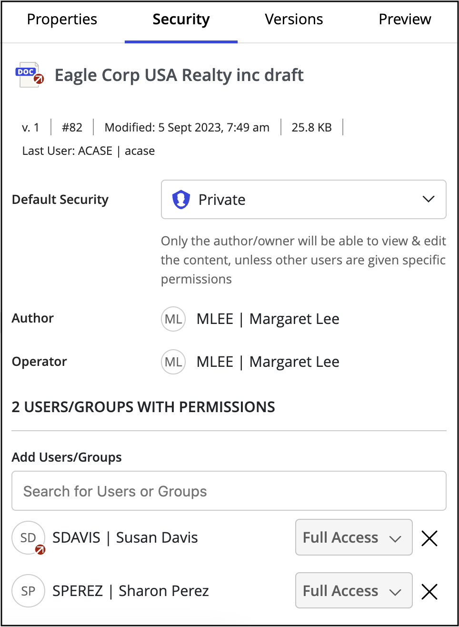Expand Susan Davis's Full Access dropdown
This screenshot has width=459, height=627.
(x=354, y=537)
